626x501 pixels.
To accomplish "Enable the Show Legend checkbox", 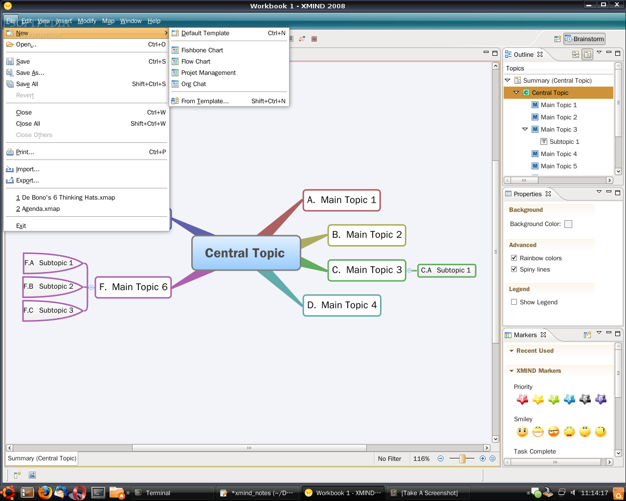I will point(514,302).
